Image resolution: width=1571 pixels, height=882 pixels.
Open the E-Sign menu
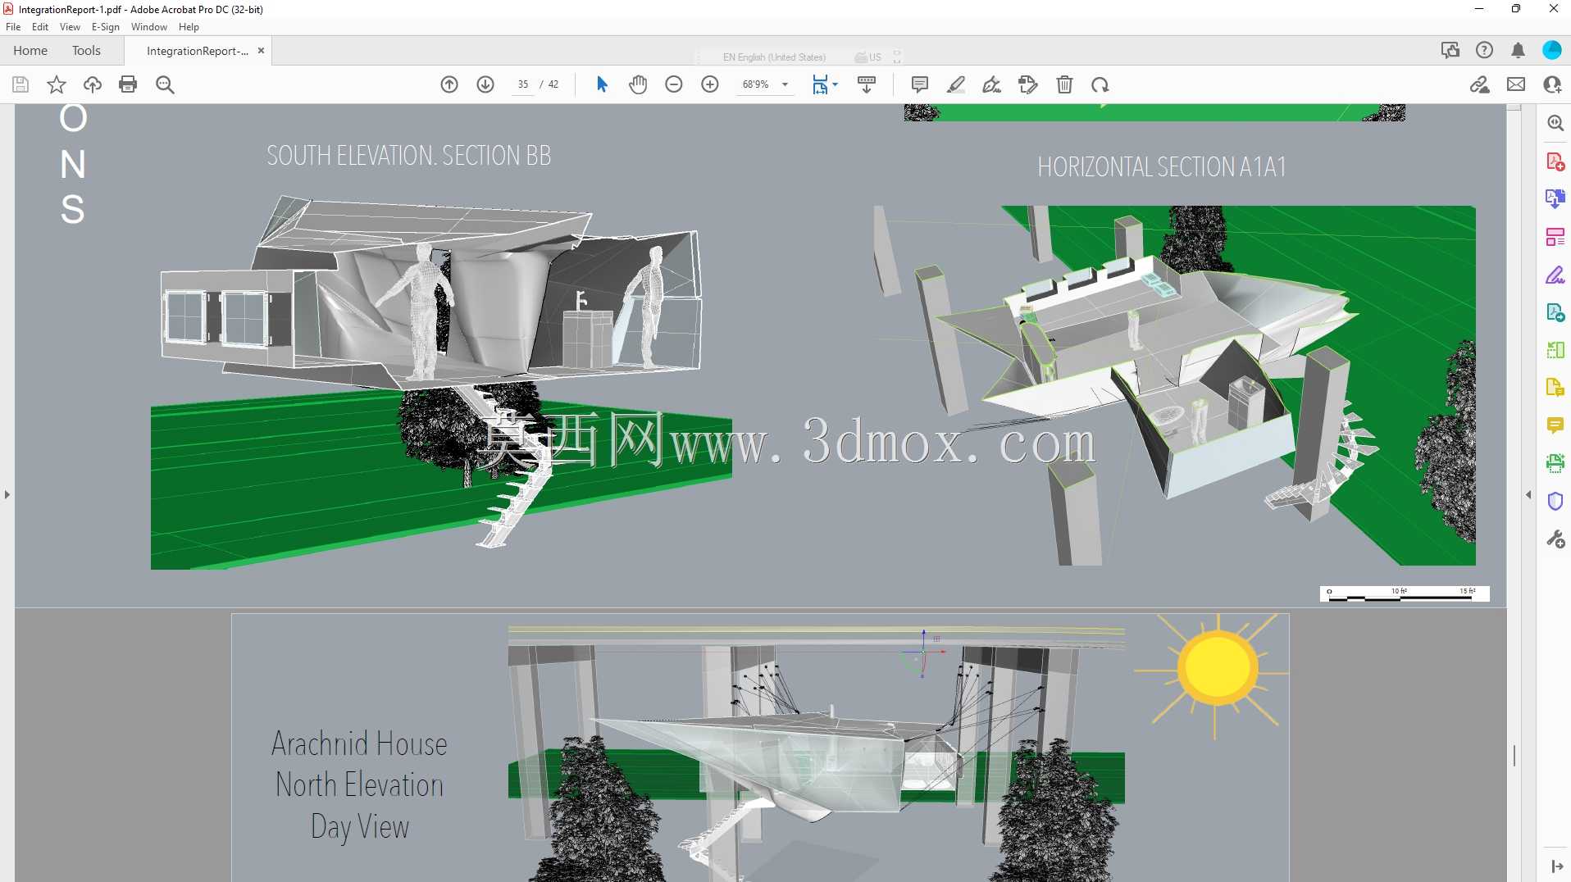tap(106, 27)
